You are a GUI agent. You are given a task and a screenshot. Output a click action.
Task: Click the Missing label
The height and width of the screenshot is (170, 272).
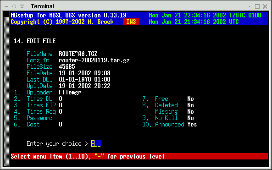tap(167, 112)
